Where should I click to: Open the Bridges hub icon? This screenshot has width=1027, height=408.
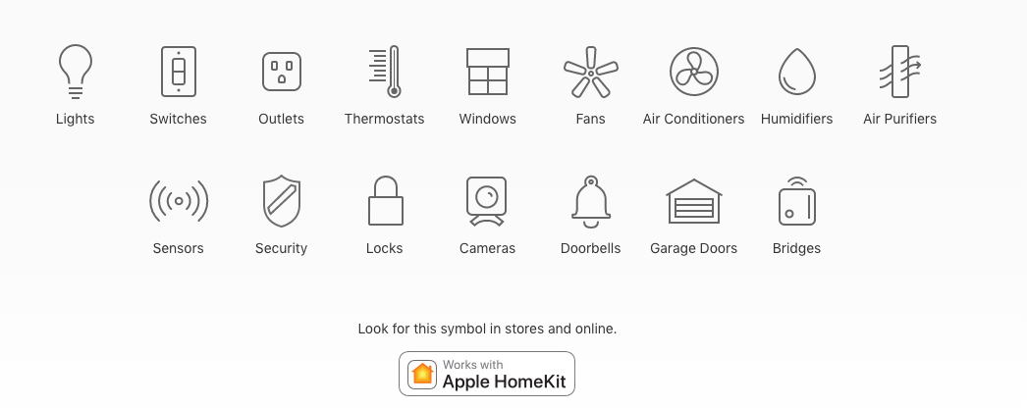coord(797,201)
